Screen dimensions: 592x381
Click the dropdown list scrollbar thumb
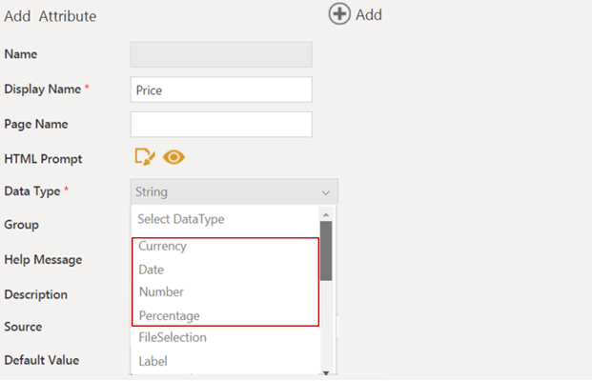(x=326, y=250)
